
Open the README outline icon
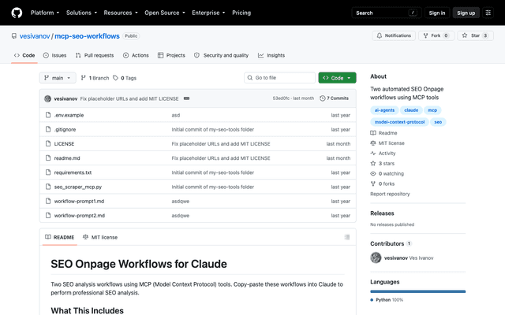(347, 237)
